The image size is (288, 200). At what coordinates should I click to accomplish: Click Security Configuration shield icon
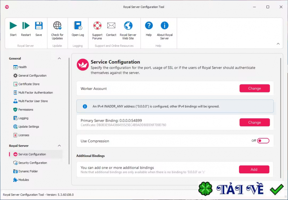point(15,163)
